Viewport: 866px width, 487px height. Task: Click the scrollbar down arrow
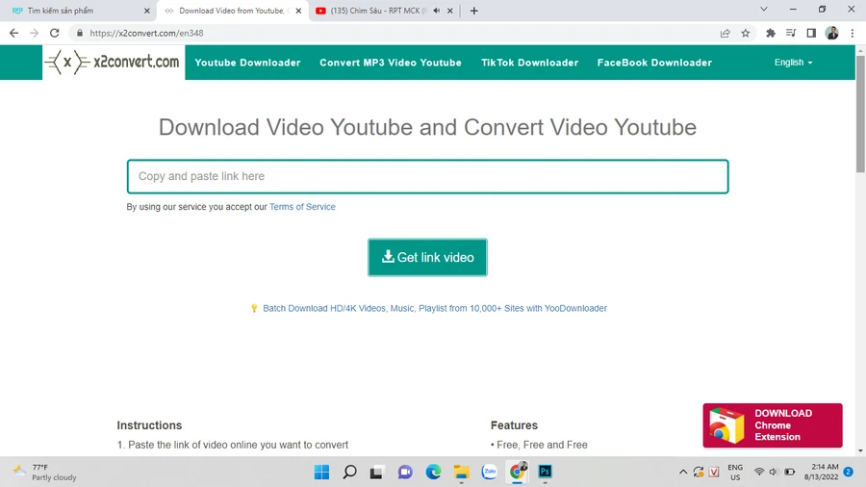(860, 451)
